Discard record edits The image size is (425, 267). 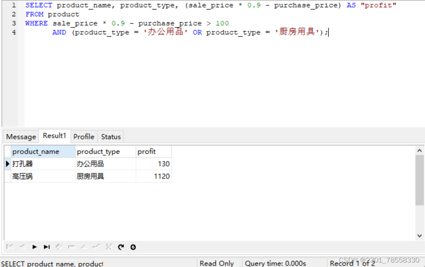pos(108,247)
